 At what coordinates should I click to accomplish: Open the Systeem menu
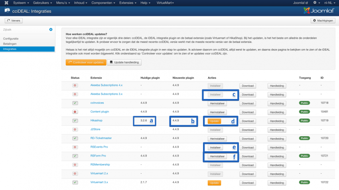tap(21, 3)
